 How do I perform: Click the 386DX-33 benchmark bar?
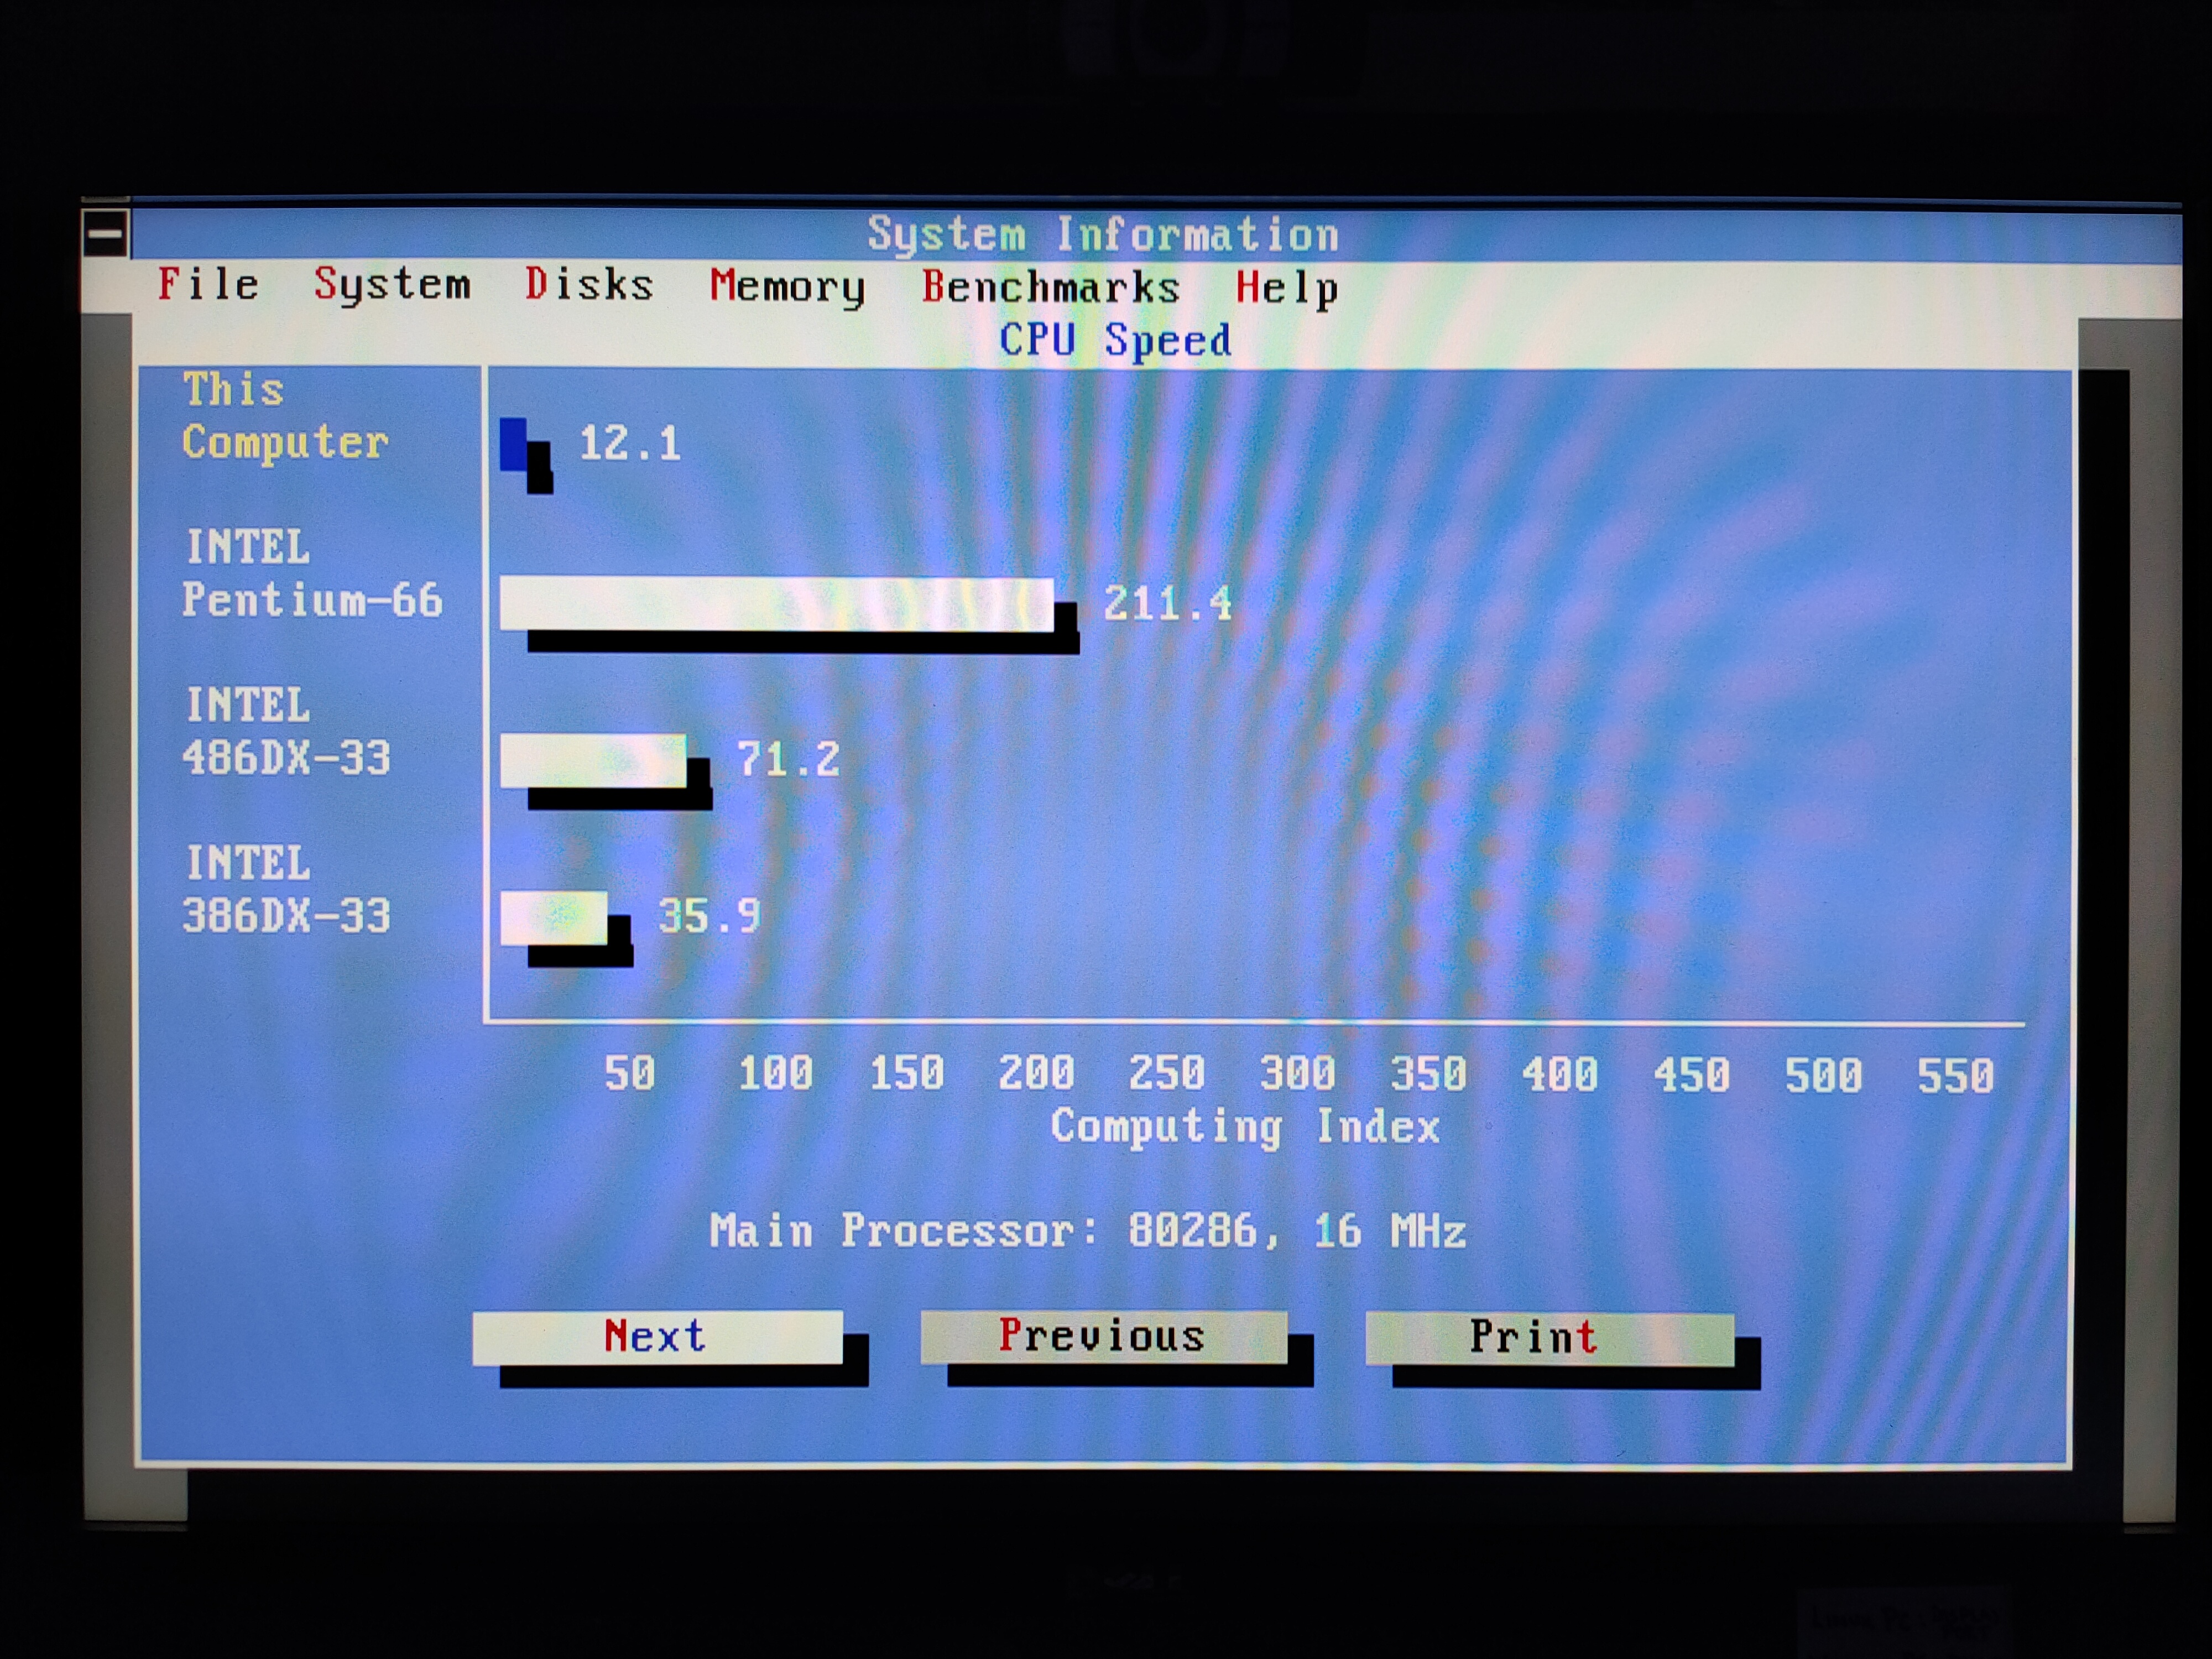(553, 917)
